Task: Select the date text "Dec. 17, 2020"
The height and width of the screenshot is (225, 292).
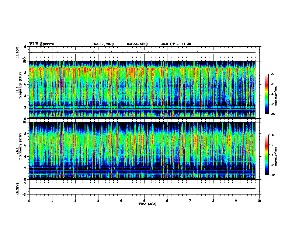Action: [103, 44]
